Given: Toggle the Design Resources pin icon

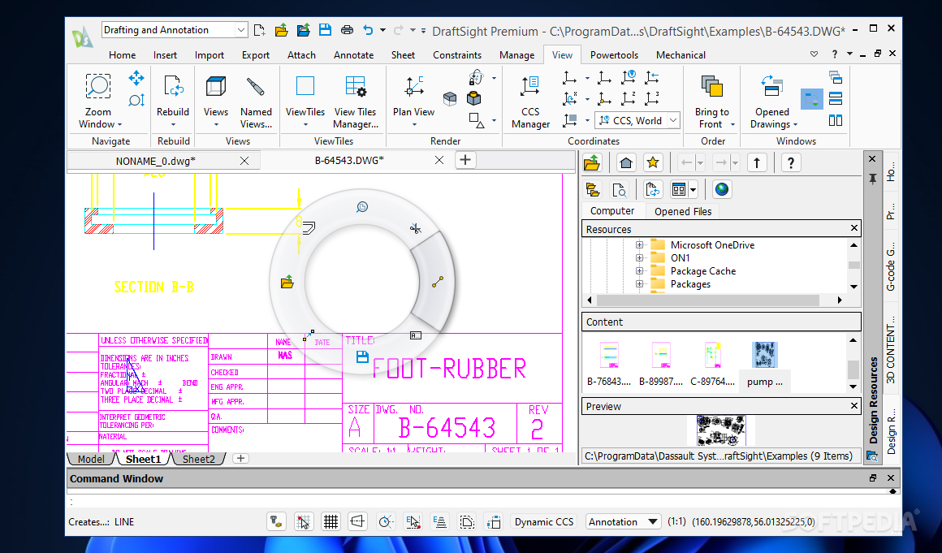Looking at the screenshot, I should click(x=872, y=179).
